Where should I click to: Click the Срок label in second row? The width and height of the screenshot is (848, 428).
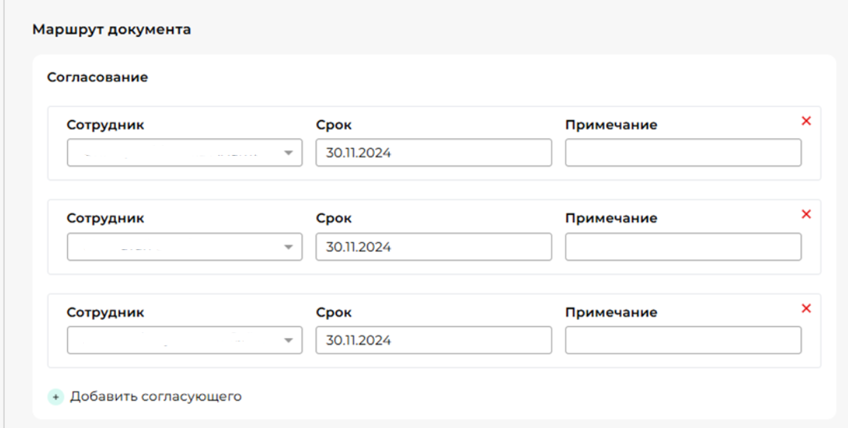tap(333, 219)
